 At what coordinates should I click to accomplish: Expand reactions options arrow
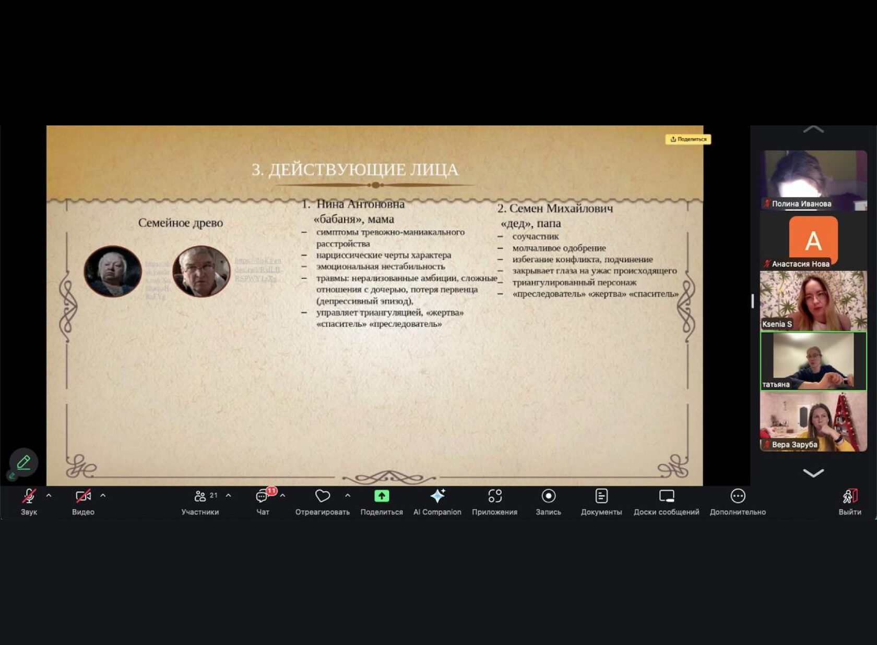click(x=348, y=495)
